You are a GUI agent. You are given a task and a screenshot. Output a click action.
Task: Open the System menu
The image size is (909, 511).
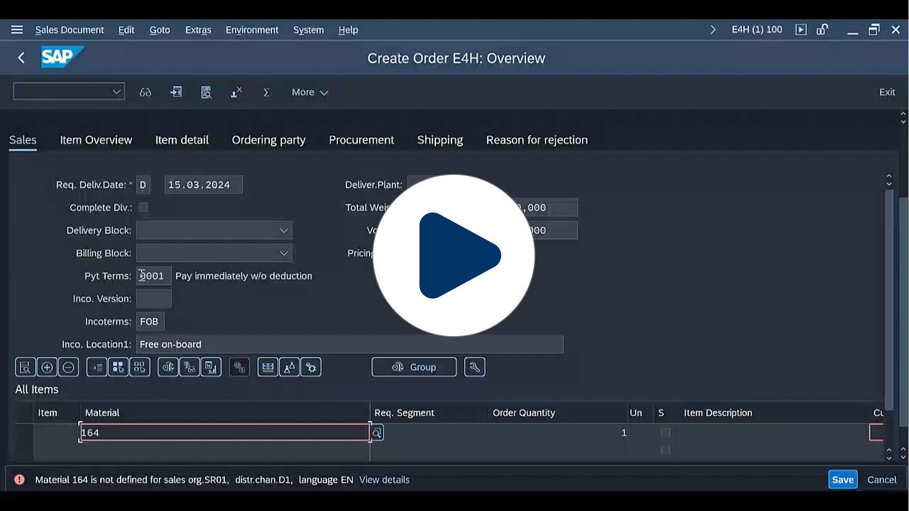click(309, 30)
